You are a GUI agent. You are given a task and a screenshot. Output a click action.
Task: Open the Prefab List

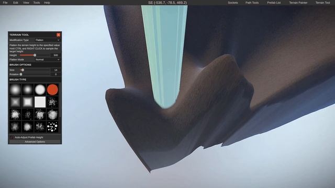pyautogui.click(x=274, y=3)
